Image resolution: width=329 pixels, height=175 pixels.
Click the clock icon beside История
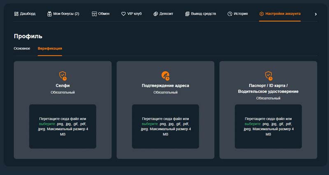[229, 14]
